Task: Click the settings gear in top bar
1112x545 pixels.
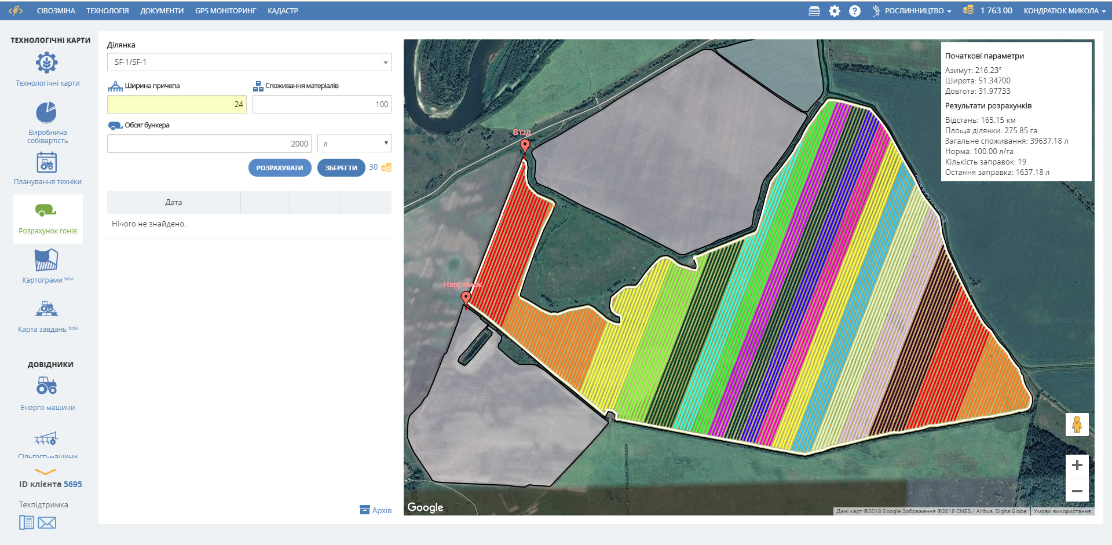Action: (x=834, y=11)
